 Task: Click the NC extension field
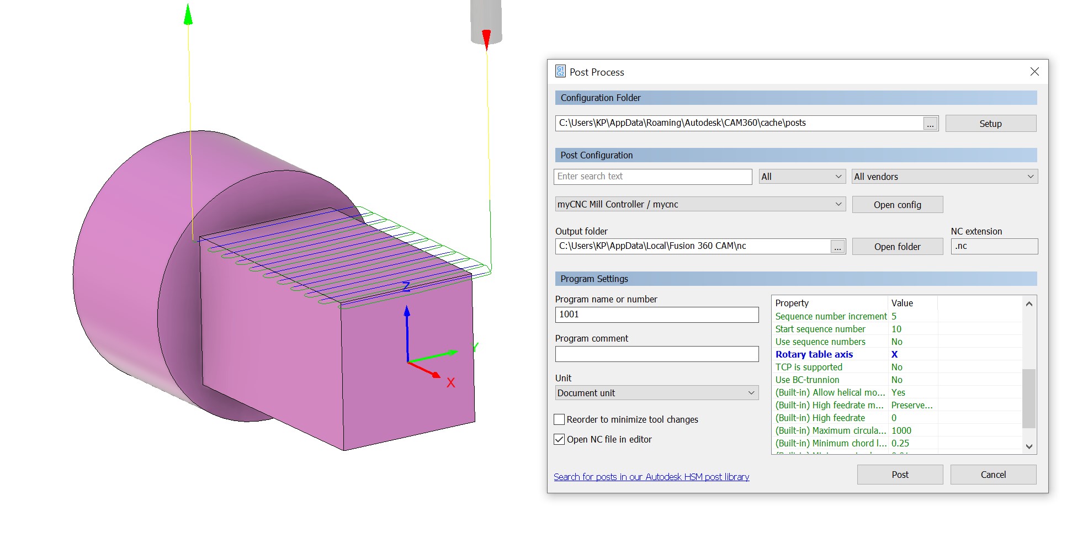[994, 246]
